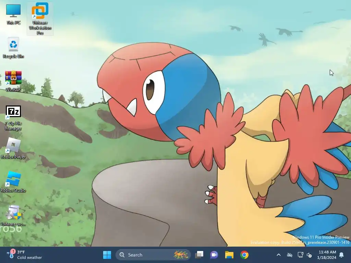
Task: Open the notification bell icon
Action: click(x=342, y=255)
